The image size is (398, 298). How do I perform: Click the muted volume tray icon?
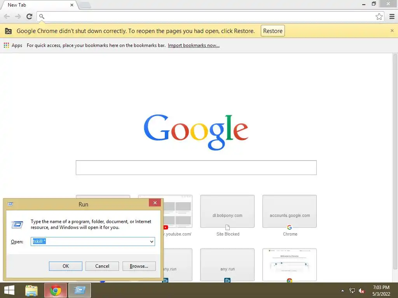(x=361, y=291)
